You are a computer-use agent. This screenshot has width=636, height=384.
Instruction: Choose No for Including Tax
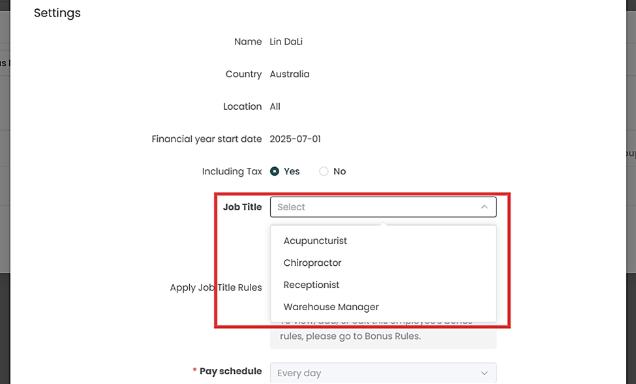pos(324,171)
